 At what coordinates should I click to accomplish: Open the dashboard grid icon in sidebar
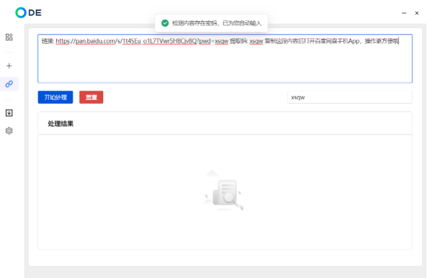pyautogui.click(x=9, y=37)
